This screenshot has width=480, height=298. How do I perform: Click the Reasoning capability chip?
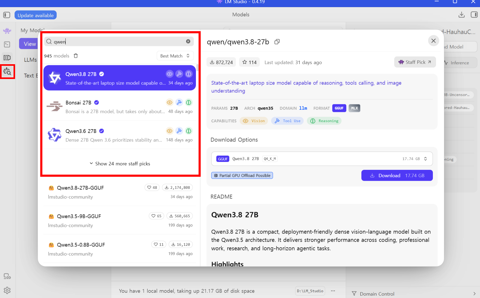click(324, 121)
